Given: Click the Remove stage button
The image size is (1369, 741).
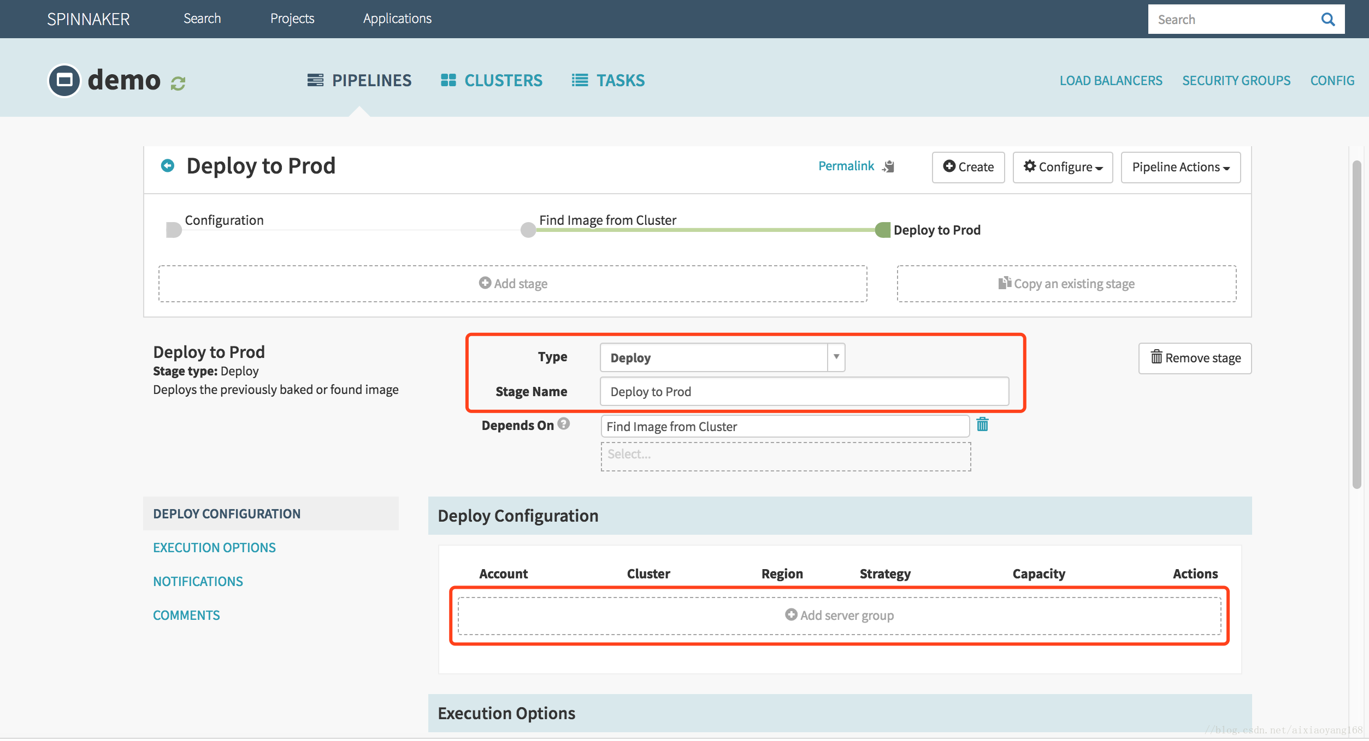Looking at the screenshot, I should [1195, 358].
